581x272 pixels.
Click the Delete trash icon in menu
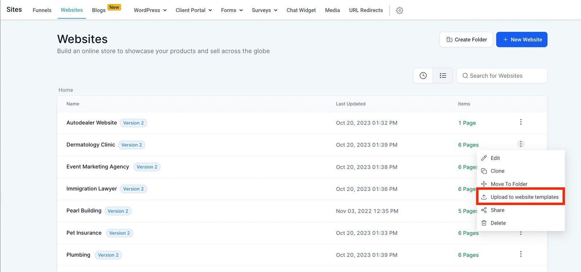(484, 223)
